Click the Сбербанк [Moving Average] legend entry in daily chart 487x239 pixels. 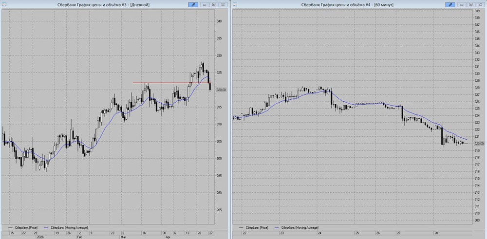click(66, 228)
